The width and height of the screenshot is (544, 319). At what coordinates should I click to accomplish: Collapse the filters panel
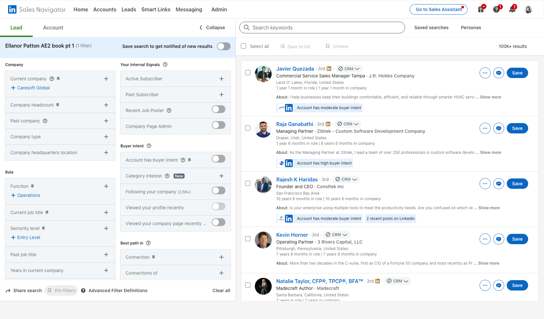click(x=212, y=28)
